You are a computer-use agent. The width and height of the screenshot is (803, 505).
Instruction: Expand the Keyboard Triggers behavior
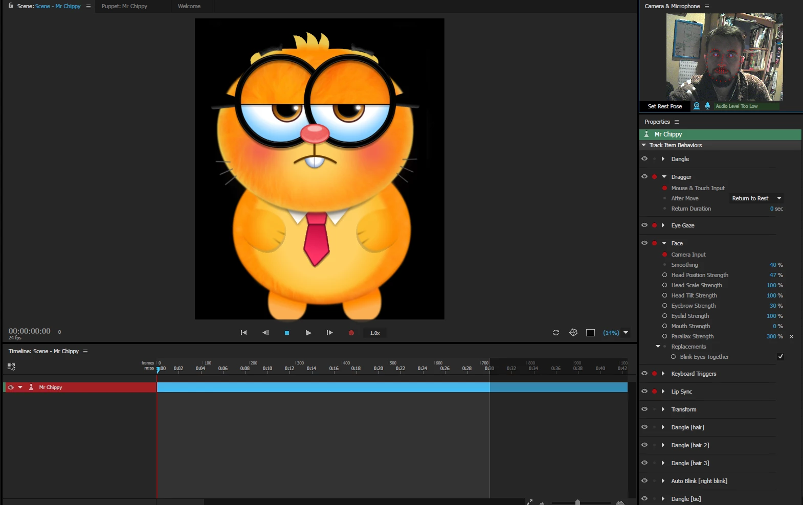pyautogui.click(x=663, y=374)
